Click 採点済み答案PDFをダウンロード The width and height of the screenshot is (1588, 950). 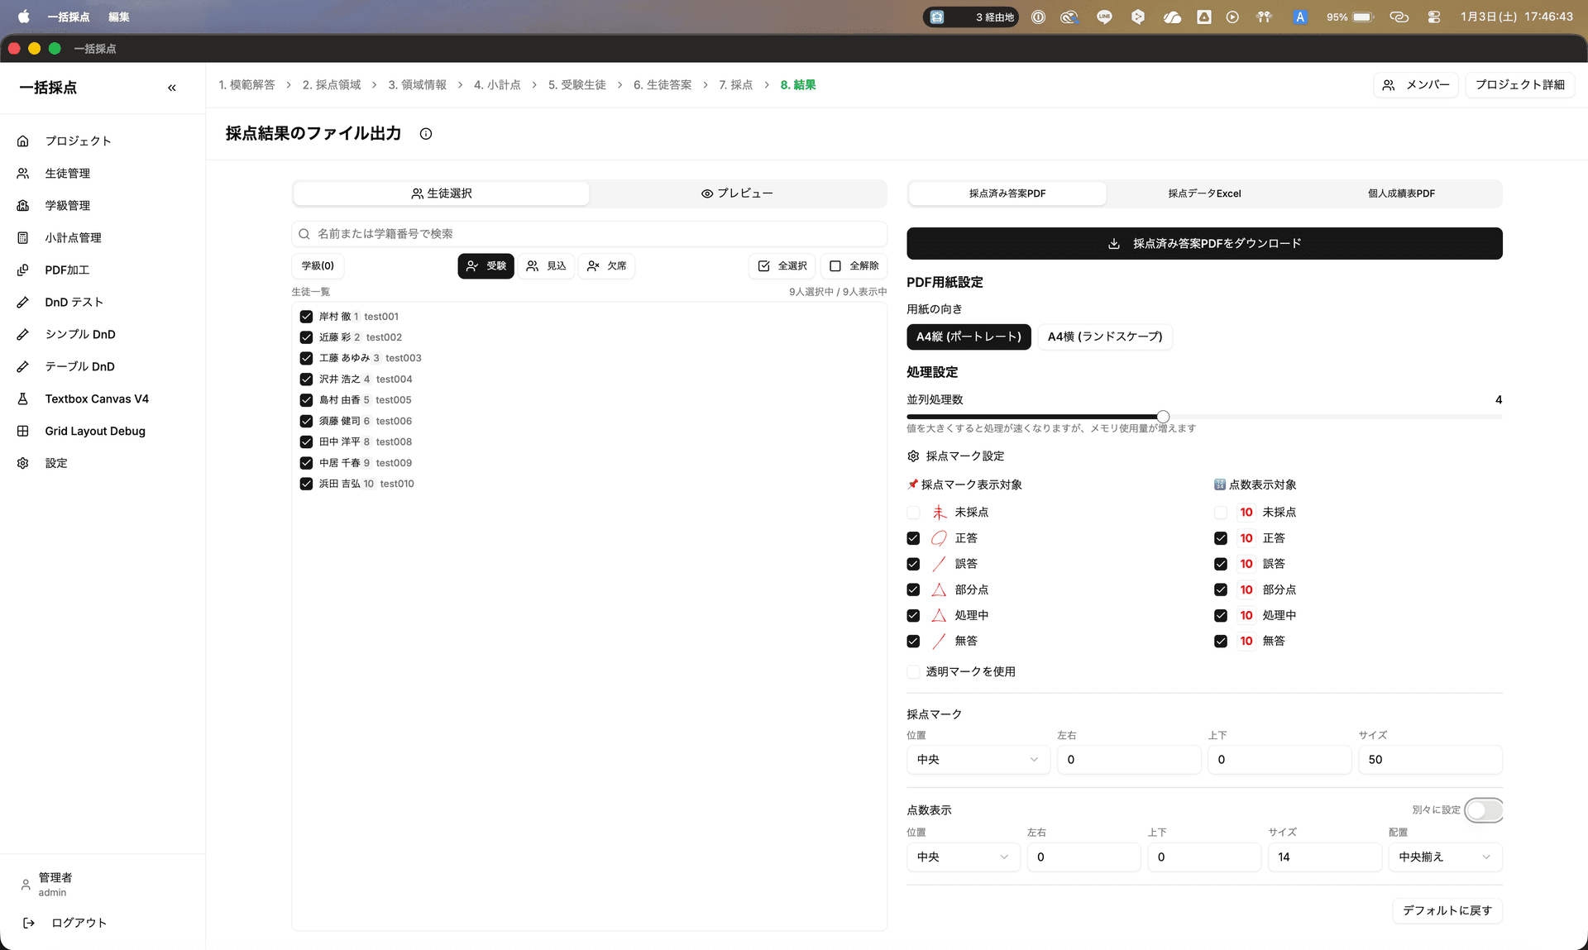click(x=1204, y=243)
